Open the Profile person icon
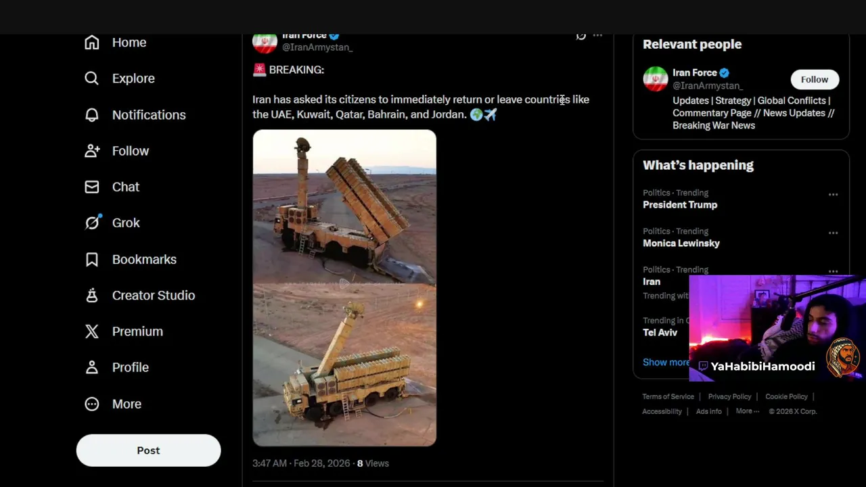This screenshot has height=487, width=866. [92, 367]
